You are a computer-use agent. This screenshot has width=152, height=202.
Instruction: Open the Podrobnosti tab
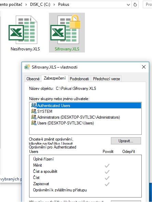click(79, 79)
